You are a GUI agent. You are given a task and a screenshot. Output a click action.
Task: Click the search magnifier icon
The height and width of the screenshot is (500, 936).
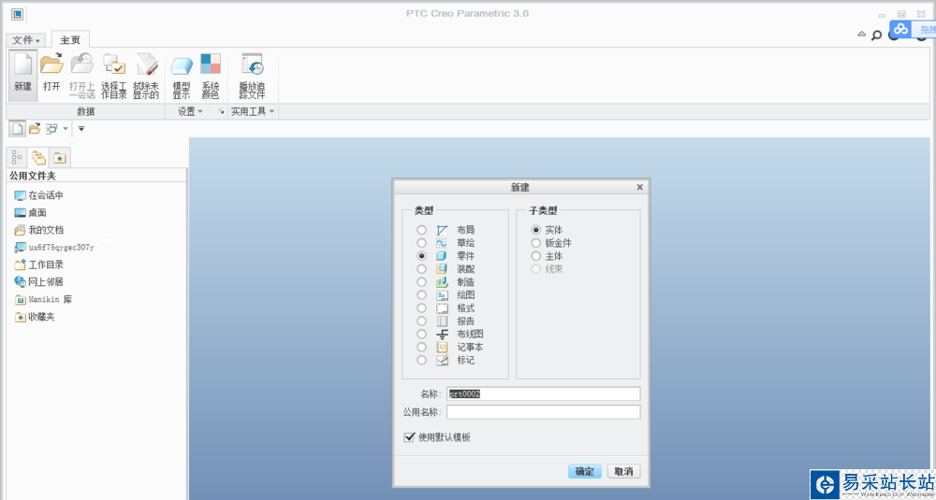tap(876, 36)
